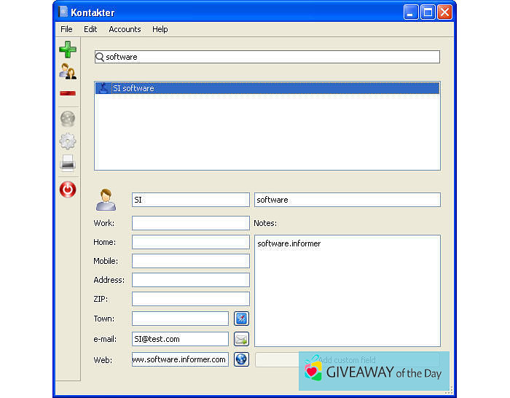Click the gear settings icon in sidebar
The width and height of the screenshot is (510, 398).
(x=68, y=141)
